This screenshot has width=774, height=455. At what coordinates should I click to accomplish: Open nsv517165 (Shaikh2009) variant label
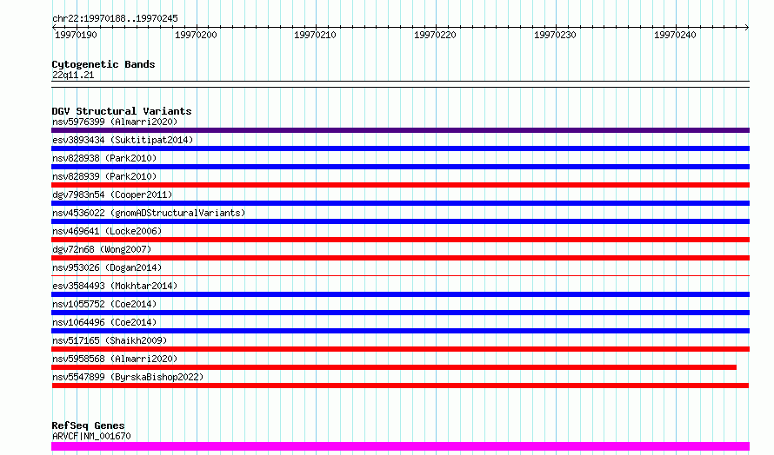pyautogui.click(x=110, y=340)
